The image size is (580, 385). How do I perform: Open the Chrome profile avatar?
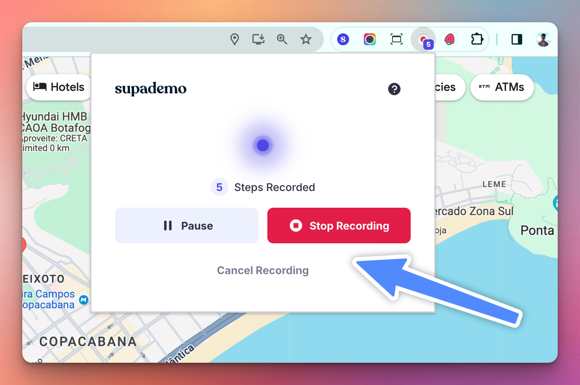(x=543, y=39)
